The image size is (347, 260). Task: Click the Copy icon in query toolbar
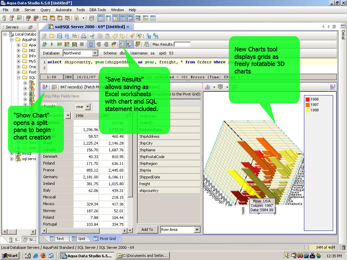(x=100, y=36)
